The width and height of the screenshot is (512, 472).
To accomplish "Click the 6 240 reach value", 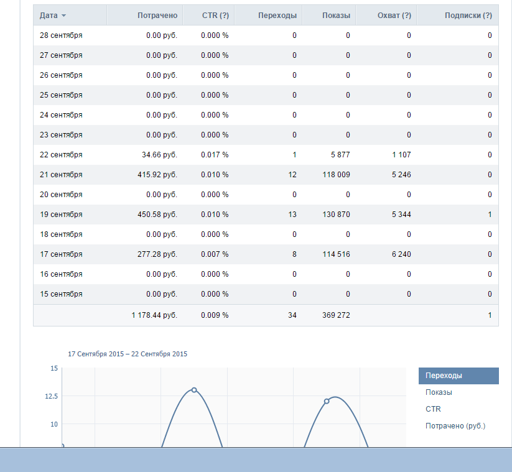I will [402, 254].
